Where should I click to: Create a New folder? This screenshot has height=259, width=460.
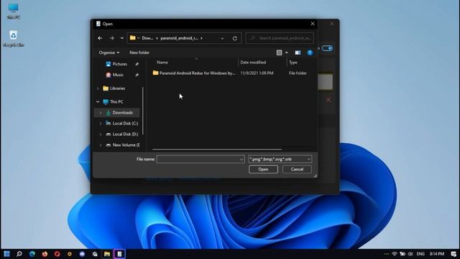click(139, 53)
